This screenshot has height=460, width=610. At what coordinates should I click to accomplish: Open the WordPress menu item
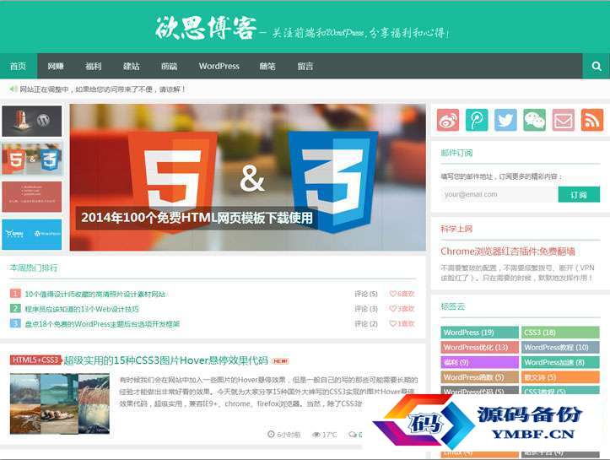point(219,66)
